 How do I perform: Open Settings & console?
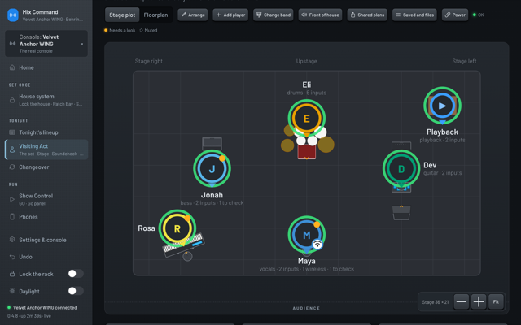[46, 240]
